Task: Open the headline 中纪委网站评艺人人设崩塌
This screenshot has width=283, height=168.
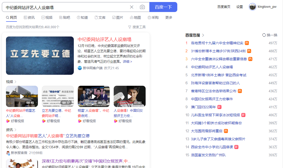Action: (x=104, y=39)
